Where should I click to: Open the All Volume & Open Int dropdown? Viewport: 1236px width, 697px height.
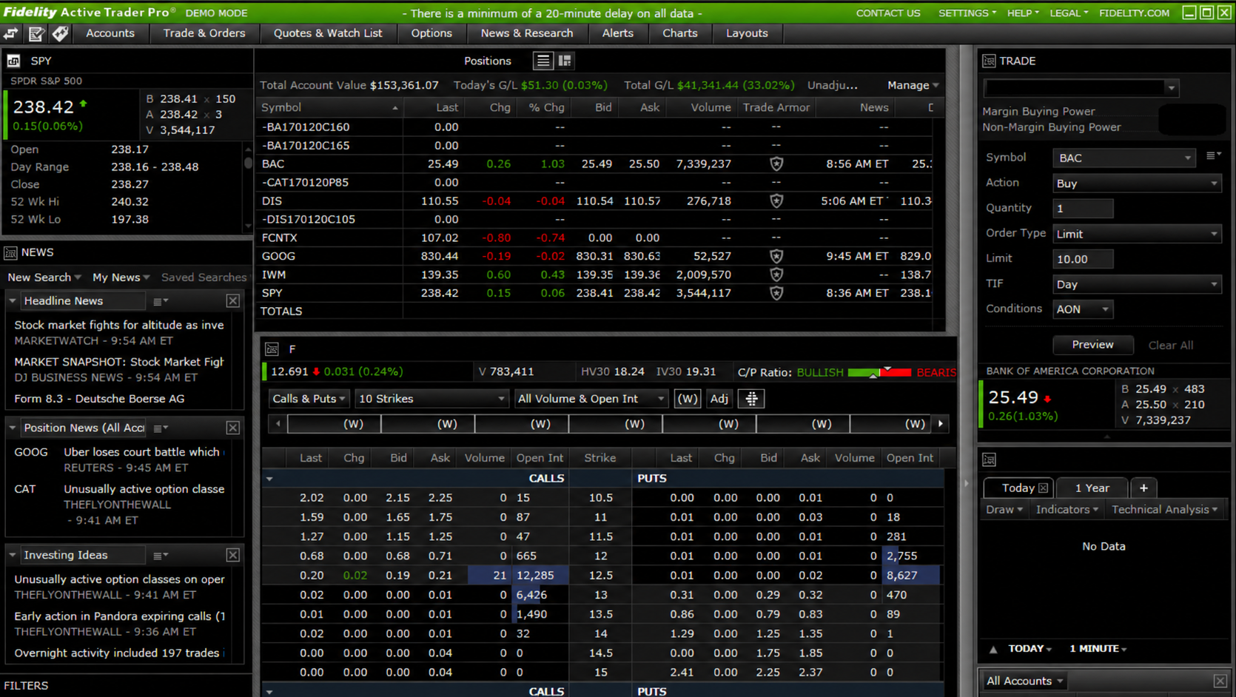click(591, 399)
